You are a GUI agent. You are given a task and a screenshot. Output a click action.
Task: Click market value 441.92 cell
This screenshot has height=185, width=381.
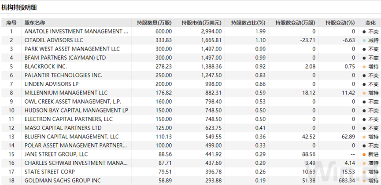(214, 154)
